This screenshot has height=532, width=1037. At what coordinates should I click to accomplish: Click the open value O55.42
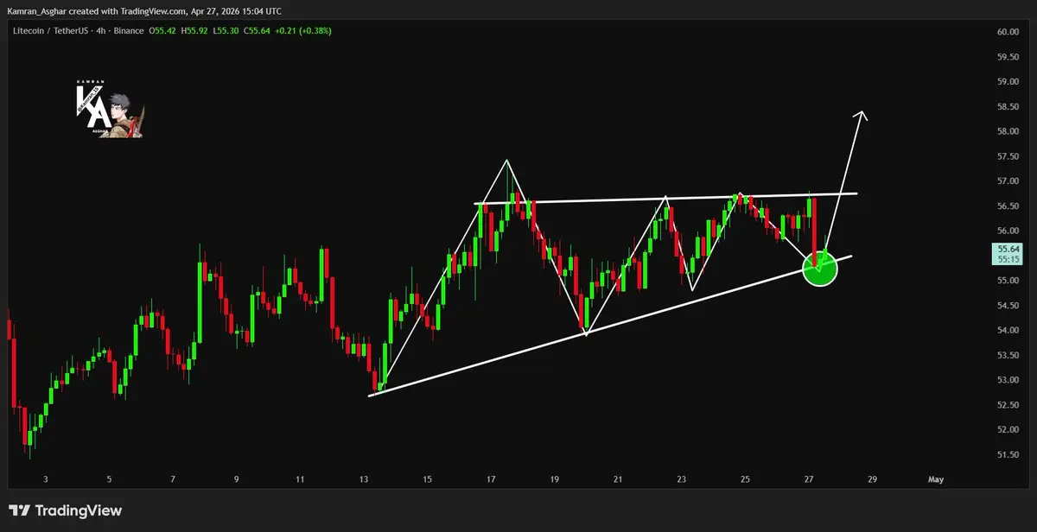tap(164, 30)
